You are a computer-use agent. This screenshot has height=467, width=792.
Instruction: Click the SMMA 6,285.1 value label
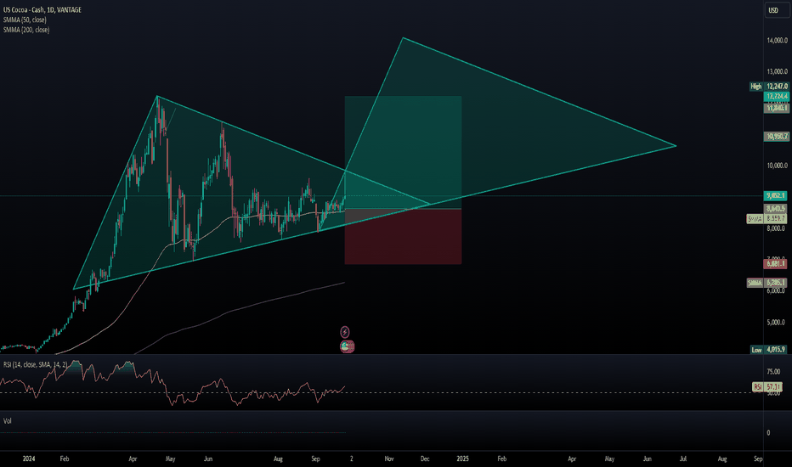767,283
